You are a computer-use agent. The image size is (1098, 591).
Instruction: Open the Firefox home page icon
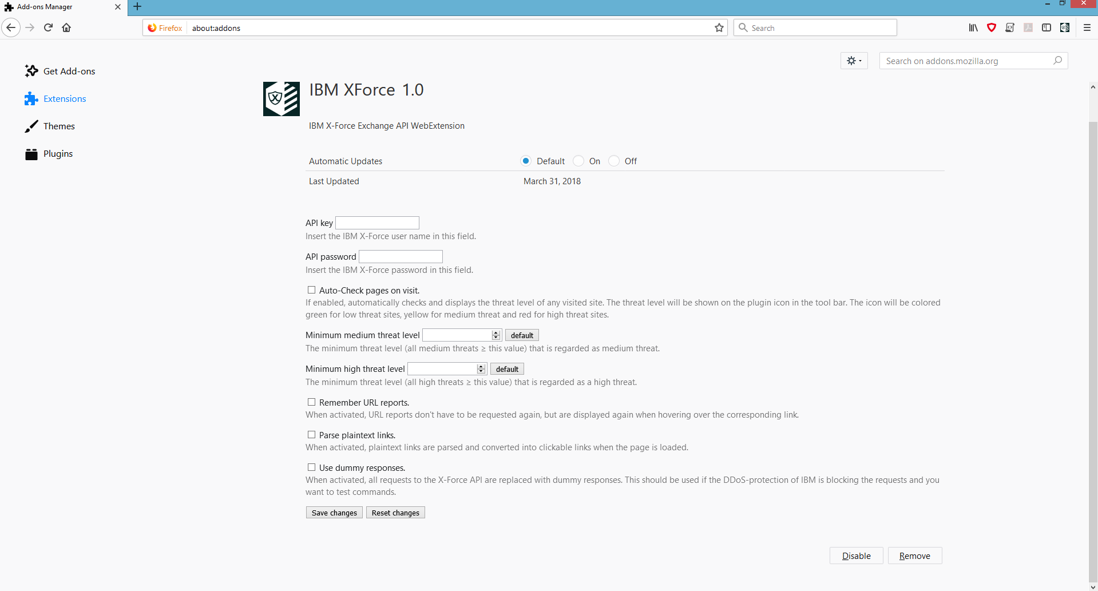click(66, 27)
